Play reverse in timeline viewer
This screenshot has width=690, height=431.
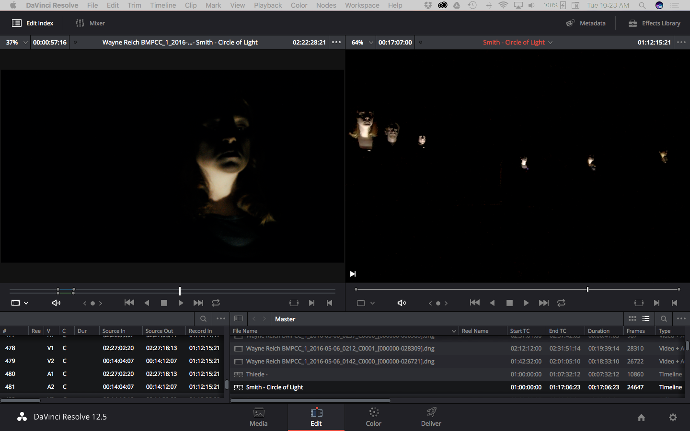point(492,303)
